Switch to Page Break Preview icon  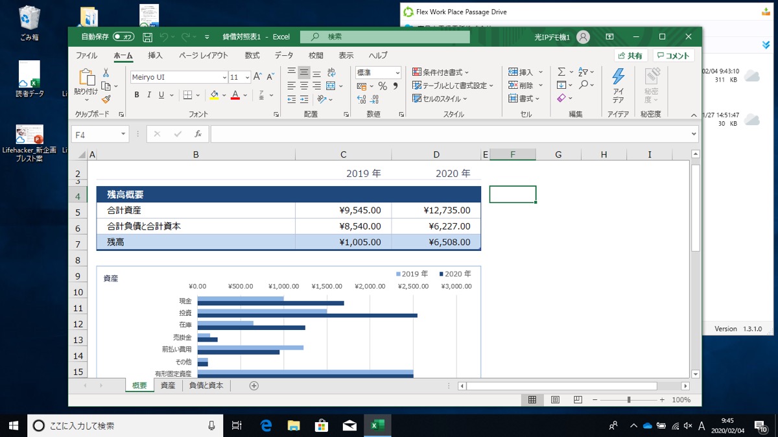pos(578,400)
